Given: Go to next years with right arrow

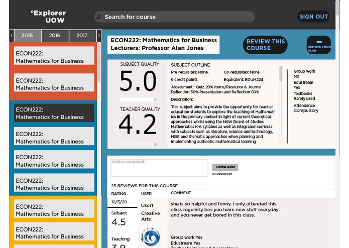Looking at the screenshot, I should click(99, 35).
